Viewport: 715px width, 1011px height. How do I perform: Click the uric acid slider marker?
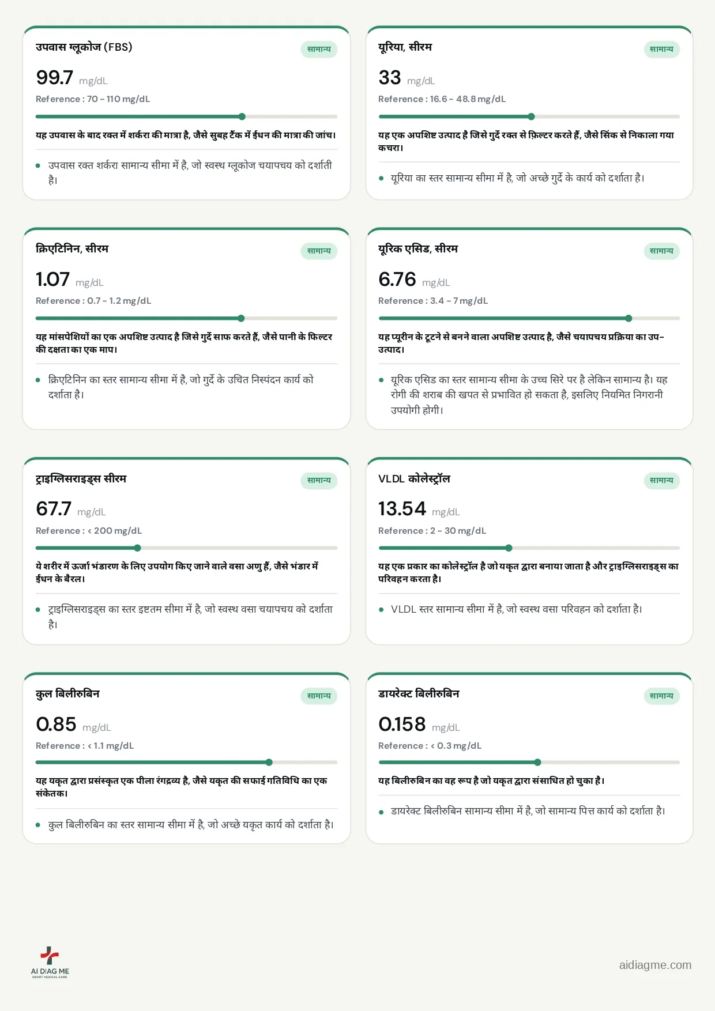pyautogui.click(x=629, y=318)
